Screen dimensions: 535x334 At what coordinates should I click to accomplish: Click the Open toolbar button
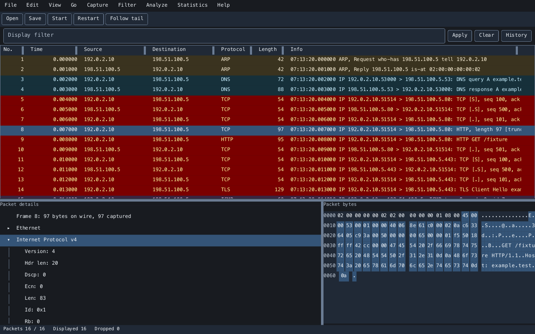click(x=12, y=19)
